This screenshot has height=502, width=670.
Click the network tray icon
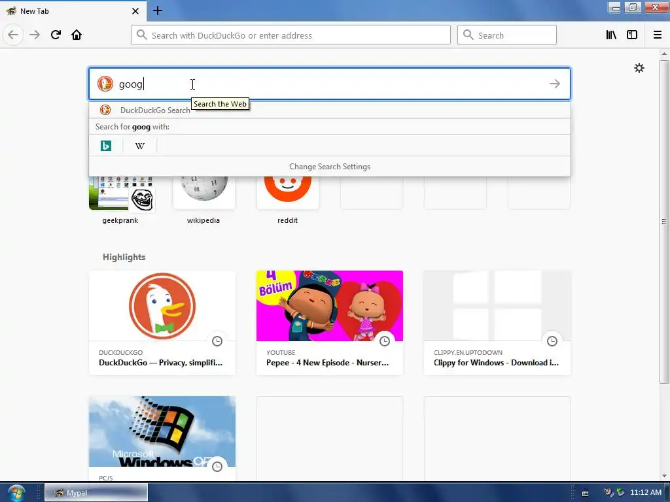(620, 493)
